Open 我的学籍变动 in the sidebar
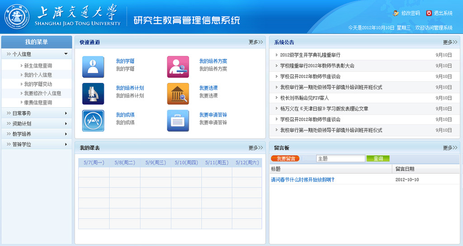 pos(38,84)
